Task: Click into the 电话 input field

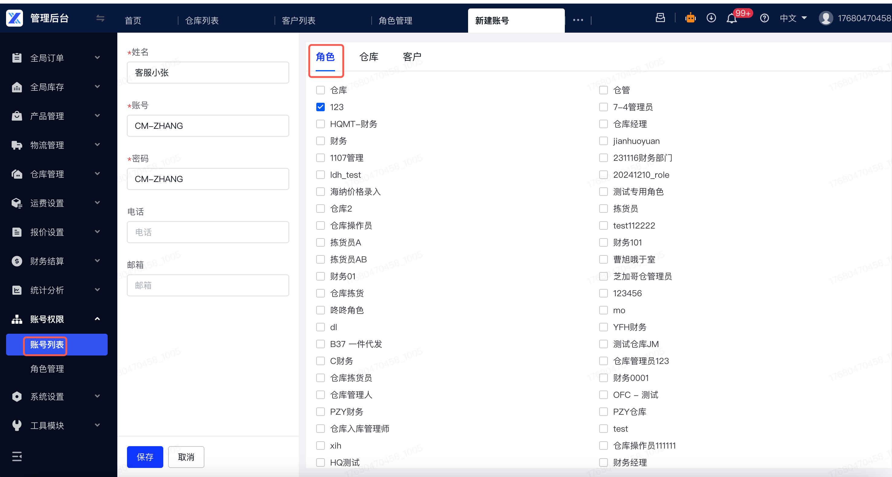Action: tap(208, 232)
